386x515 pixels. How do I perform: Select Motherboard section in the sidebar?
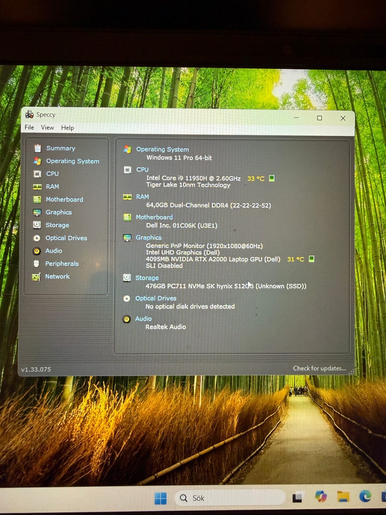(64, 199)
